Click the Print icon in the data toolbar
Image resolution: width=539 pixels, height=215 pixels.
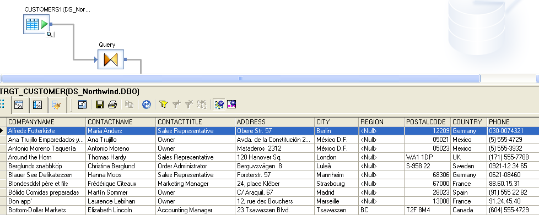pos(112,104)
